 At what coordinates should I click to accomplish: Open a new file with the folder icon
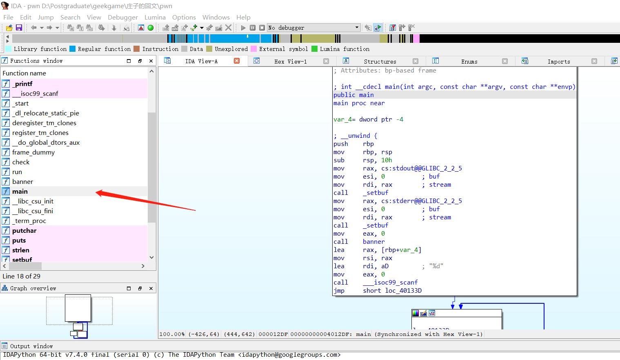point(9,28)
